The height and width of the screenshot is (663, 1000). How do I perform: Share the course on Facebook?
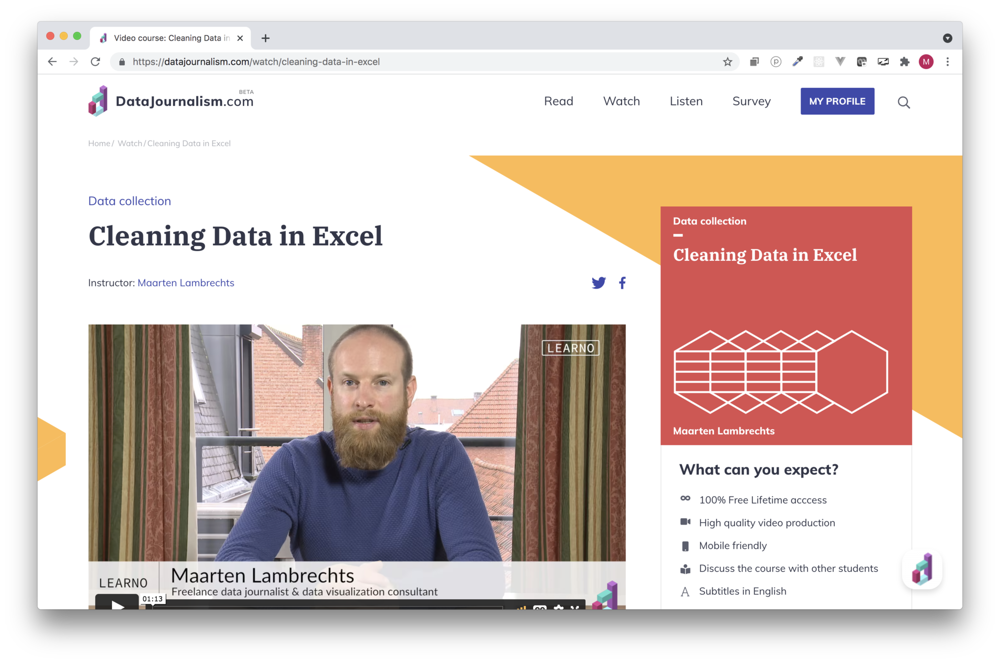[622, 283]
